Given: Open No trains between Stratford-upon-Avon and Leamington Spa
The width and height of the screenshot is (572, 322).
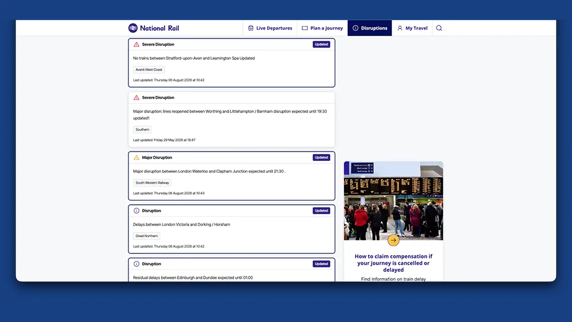Looking at the screenshot, I should pyautogui.click(x=194, y=59).
